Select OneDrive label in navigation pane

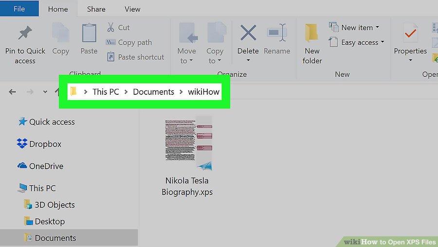(x=46, y=166)
